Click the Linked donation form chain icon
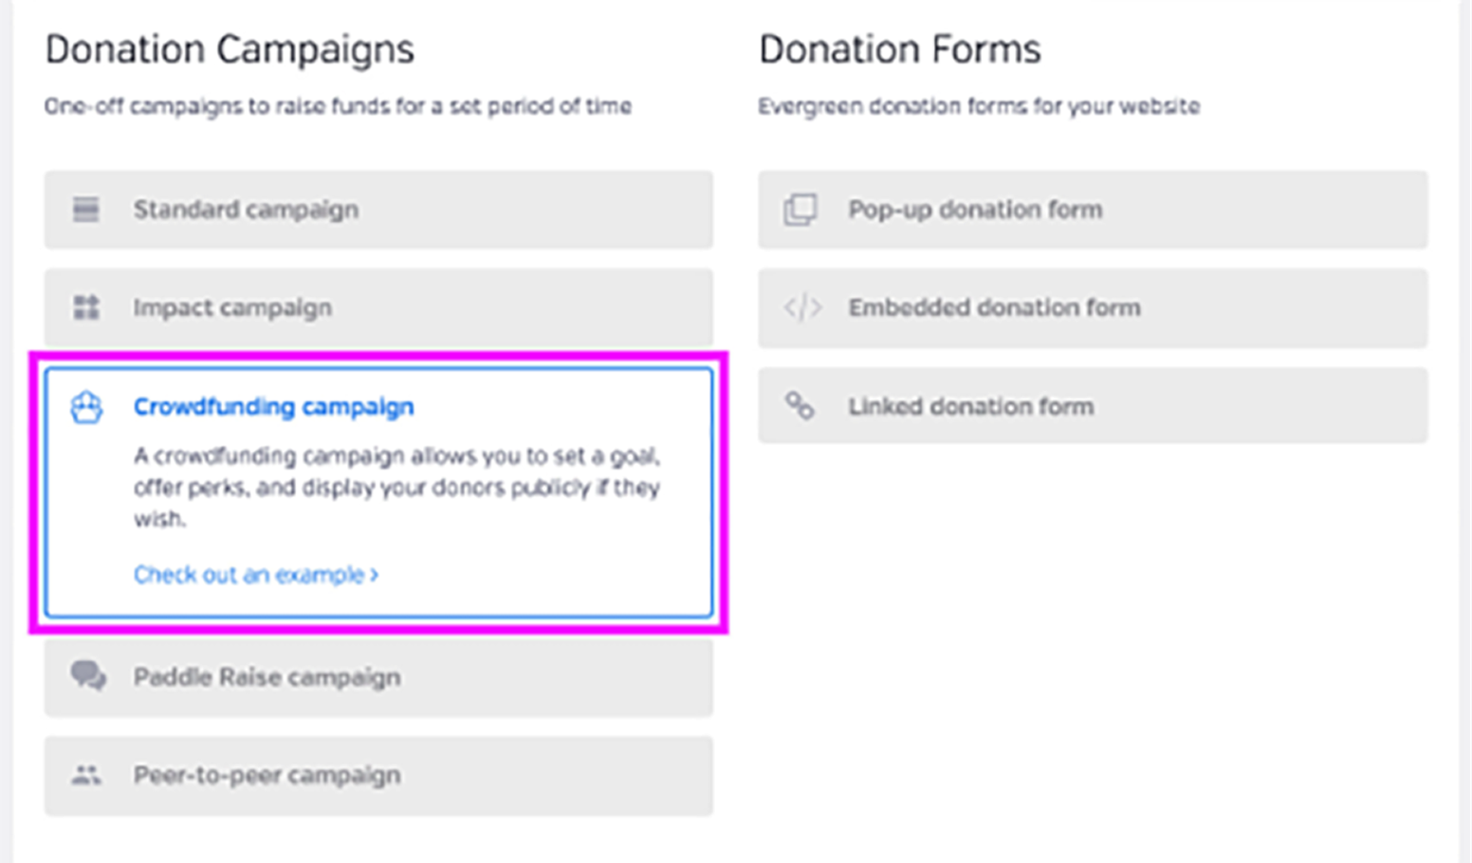Image resolution: width=1472 pixels, height=863 pixels. 800,406
